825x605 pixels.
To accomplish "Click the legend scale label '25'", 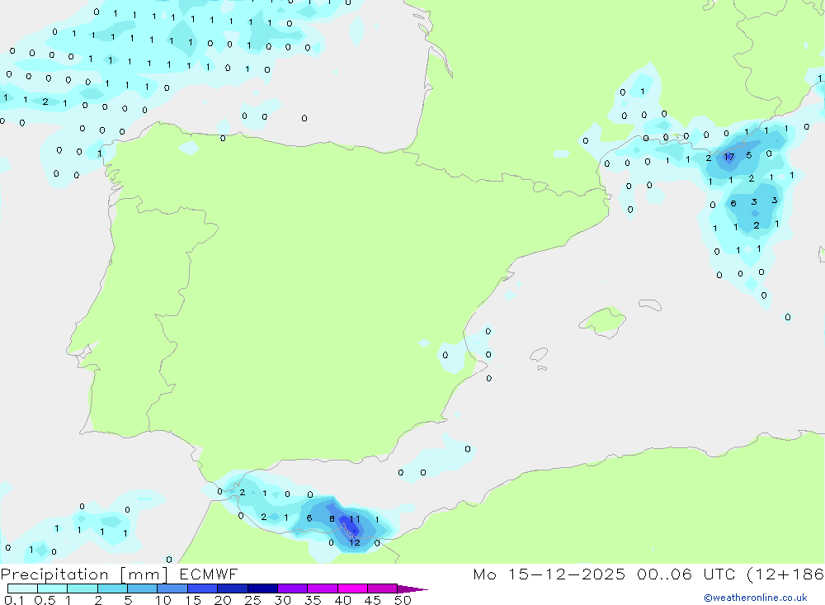I will [253, 600].
